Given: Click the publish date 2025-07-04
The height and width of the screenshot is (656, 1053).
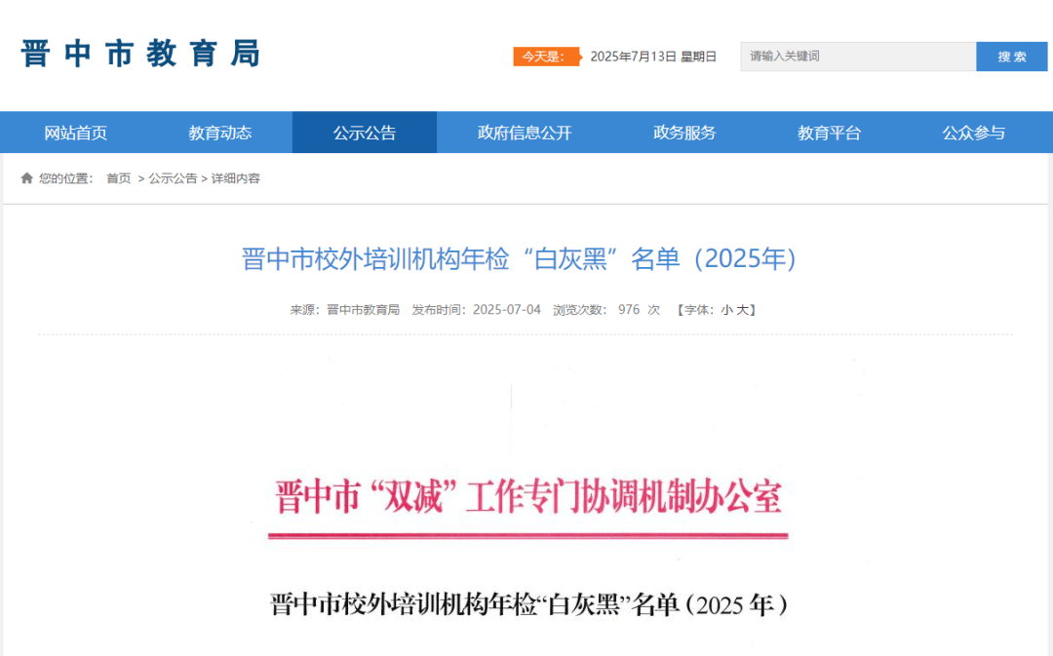Looking at the screenshot, I should 506,310.
